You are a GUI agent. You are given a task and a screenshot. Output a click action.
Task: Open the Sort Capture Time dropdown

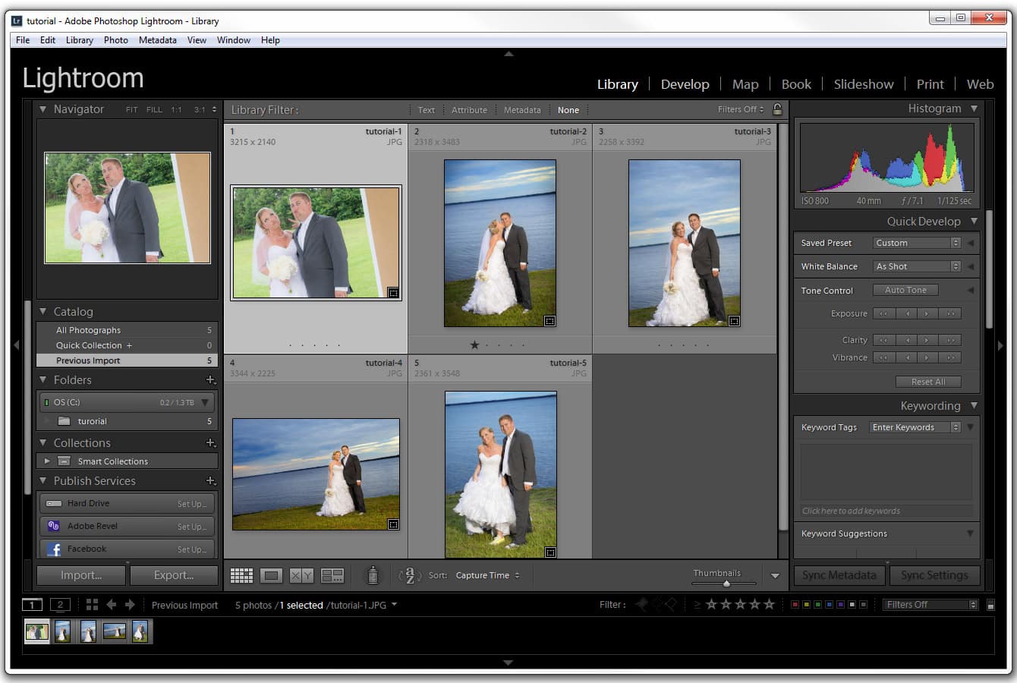[486, 574]
